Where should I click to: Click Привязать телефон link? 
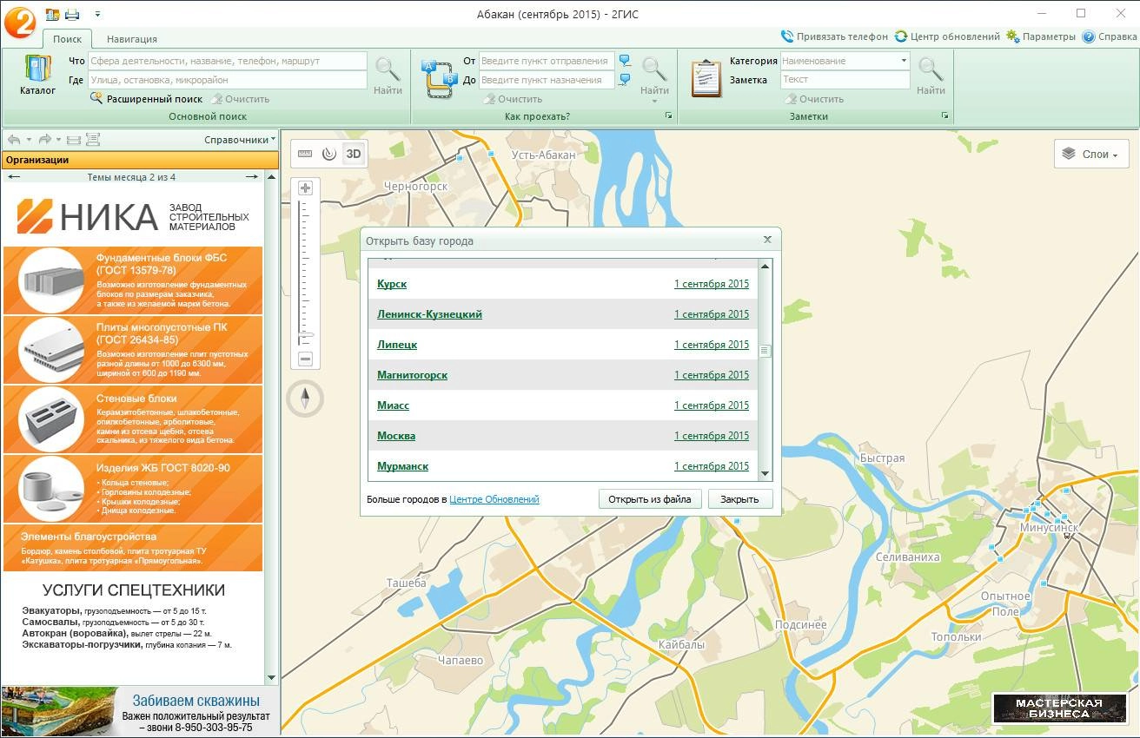(834, 36)
